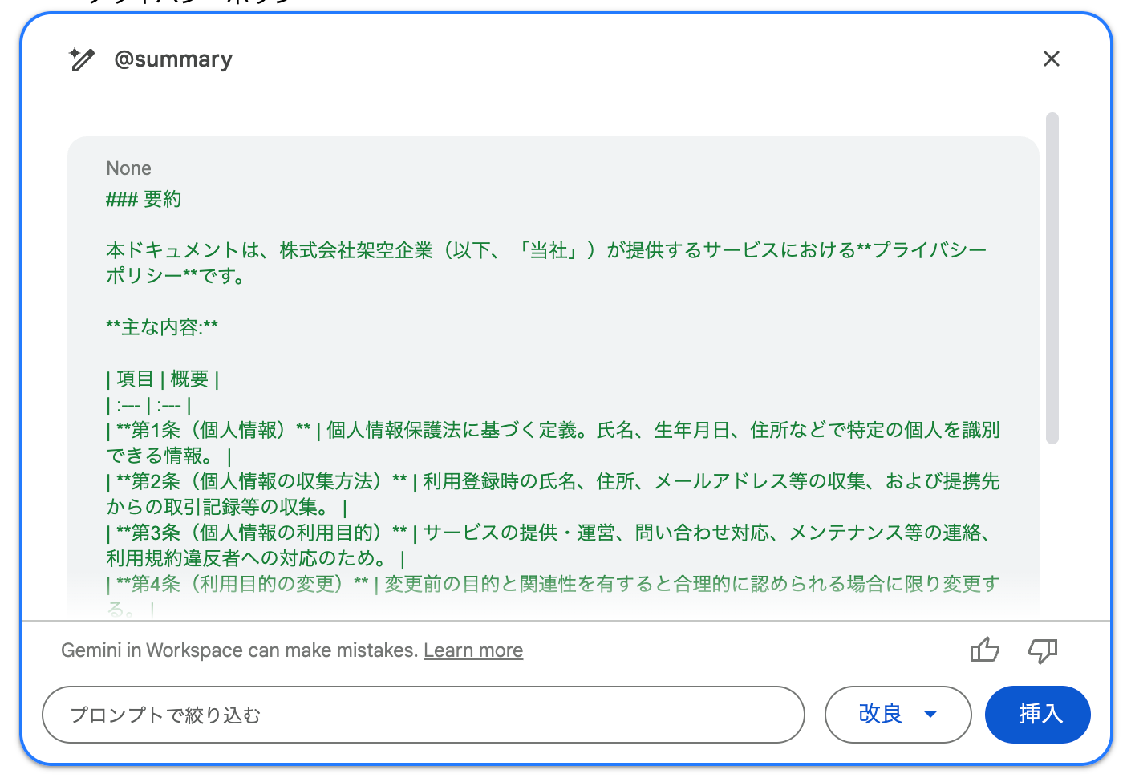Viewport: 1131px width, 778px height.
Task: Click the 項目 | 概要 table header row
Action: 163,379
